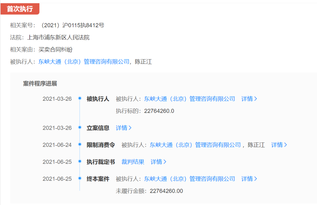Click timeline dot next to 执行裁定书

click(x=80, y=161)
